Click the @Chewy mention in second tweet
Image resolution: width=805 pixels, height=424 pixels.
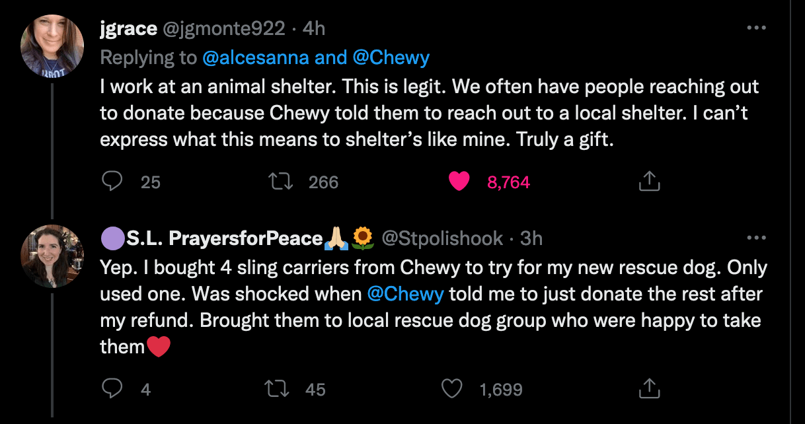tap(404, 294)
